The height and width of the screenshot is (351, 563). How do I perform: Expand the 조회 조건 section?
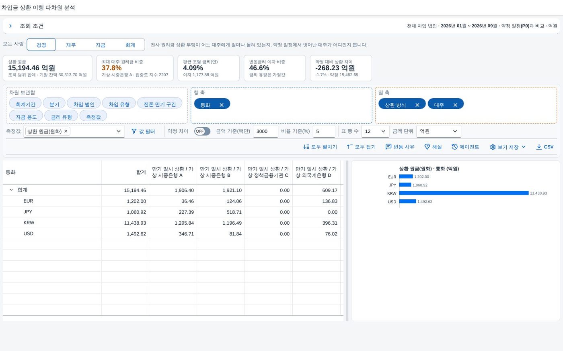click(10, 26)
